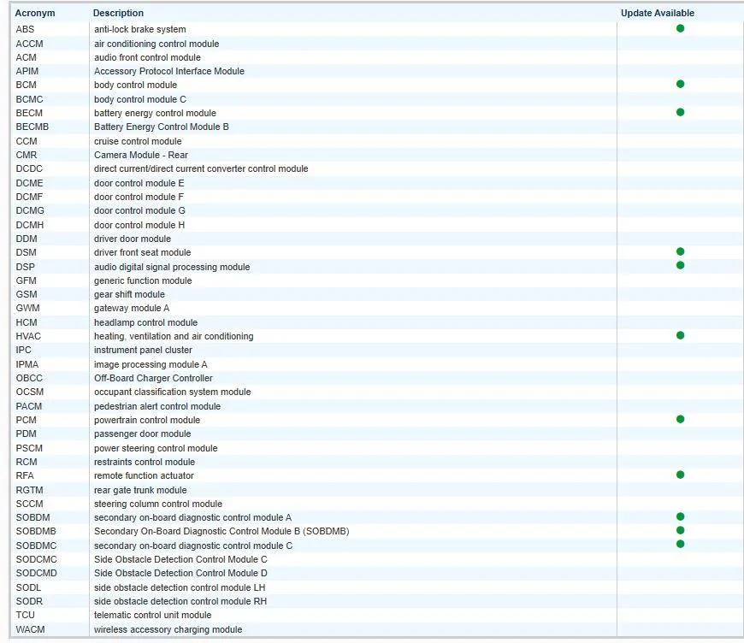This screenshot has width=744, height=643.
Task: Click 'generic function module' description
Action: point(143,280)
